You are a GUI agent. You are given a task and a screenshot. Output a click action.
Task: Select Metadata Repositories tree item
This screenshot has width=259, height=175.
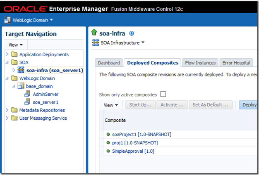42,110
